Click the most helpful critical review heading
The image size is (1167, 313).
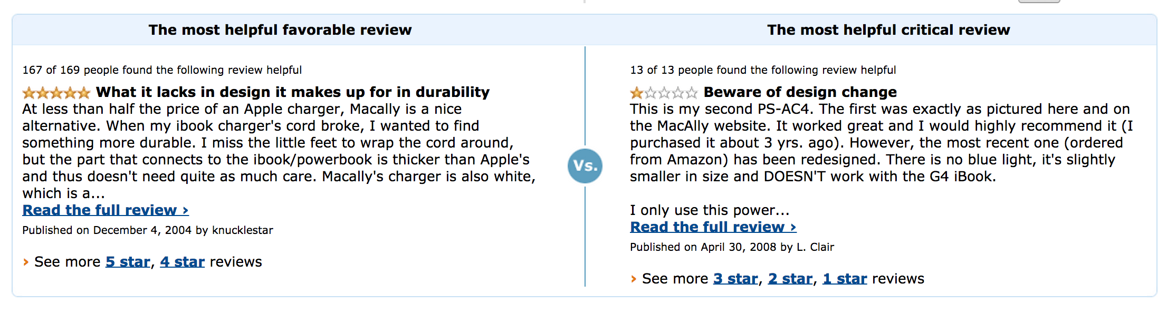pos(888,30)
